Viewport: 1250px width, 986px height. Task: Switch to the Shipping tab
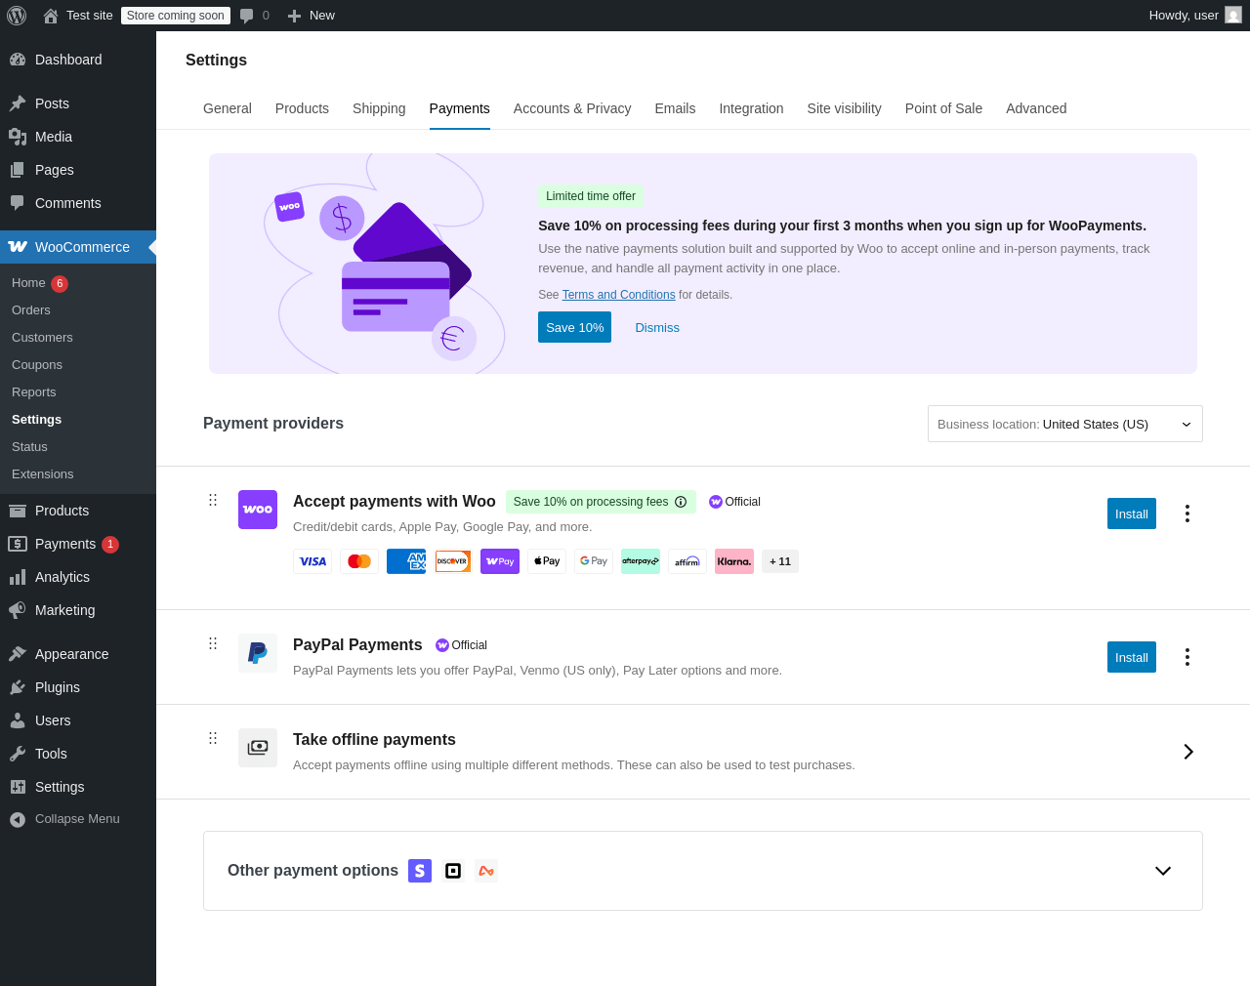tap(379, 108)
